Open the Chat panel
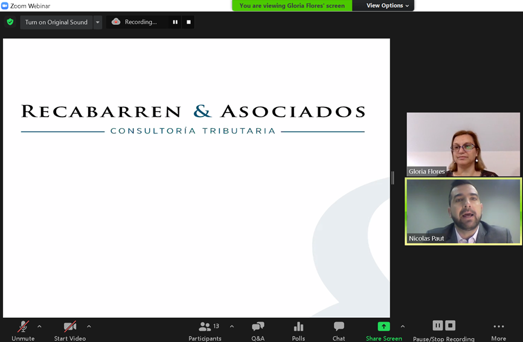 coord(339,331)
